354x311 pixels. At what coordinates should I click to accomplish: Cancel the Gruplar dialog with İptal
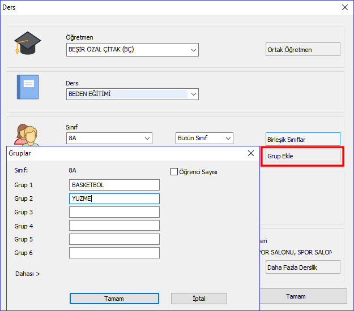tap(199, 299)
